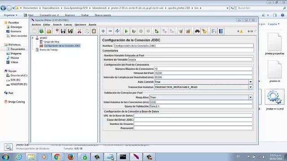Select Configuración de la Conexión JDBC tree item

click(x=62, y=46)
